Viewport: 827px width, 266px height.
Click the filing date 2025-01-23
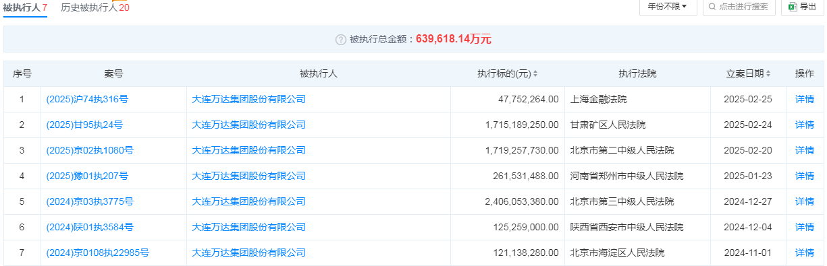pyautogui.click(x=747, y=176)
